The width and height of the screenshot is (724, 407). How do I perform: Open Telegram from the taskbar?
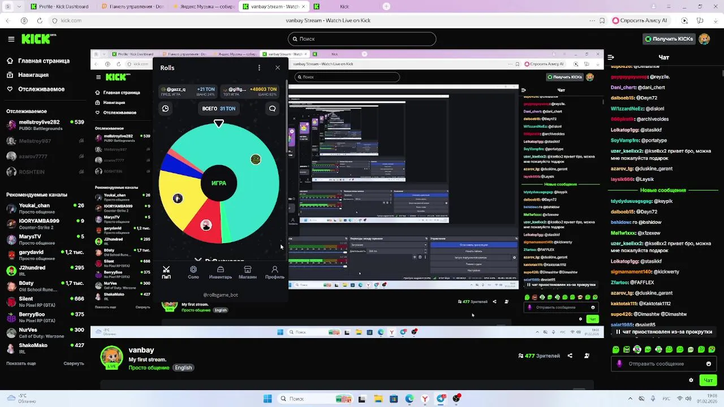[441, 399]
